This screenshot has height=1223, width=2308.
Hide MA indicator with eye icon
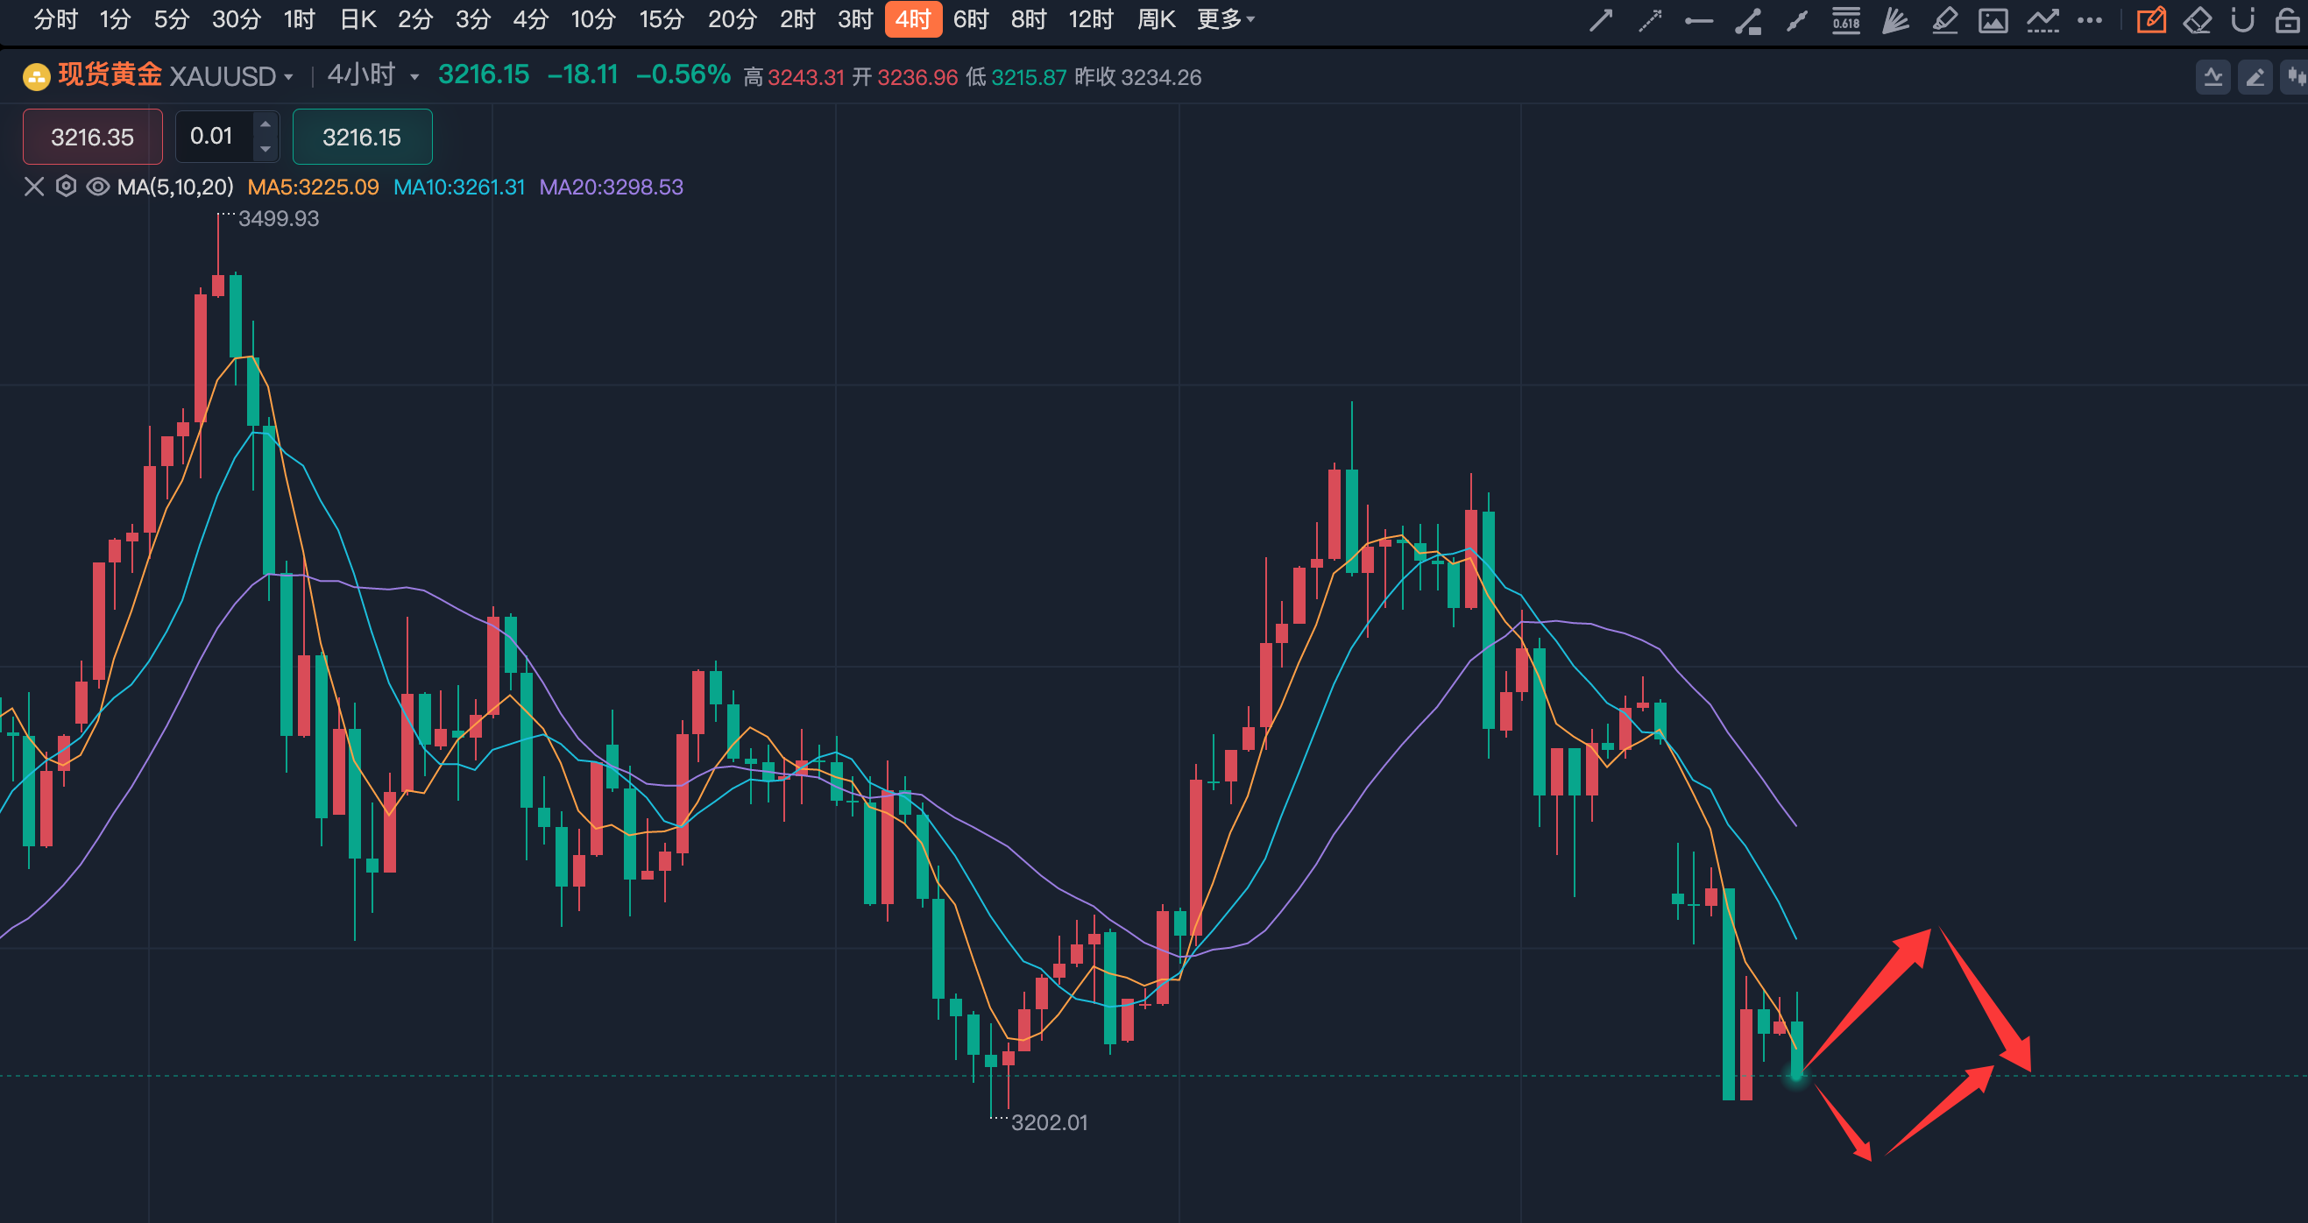(97, 187)
